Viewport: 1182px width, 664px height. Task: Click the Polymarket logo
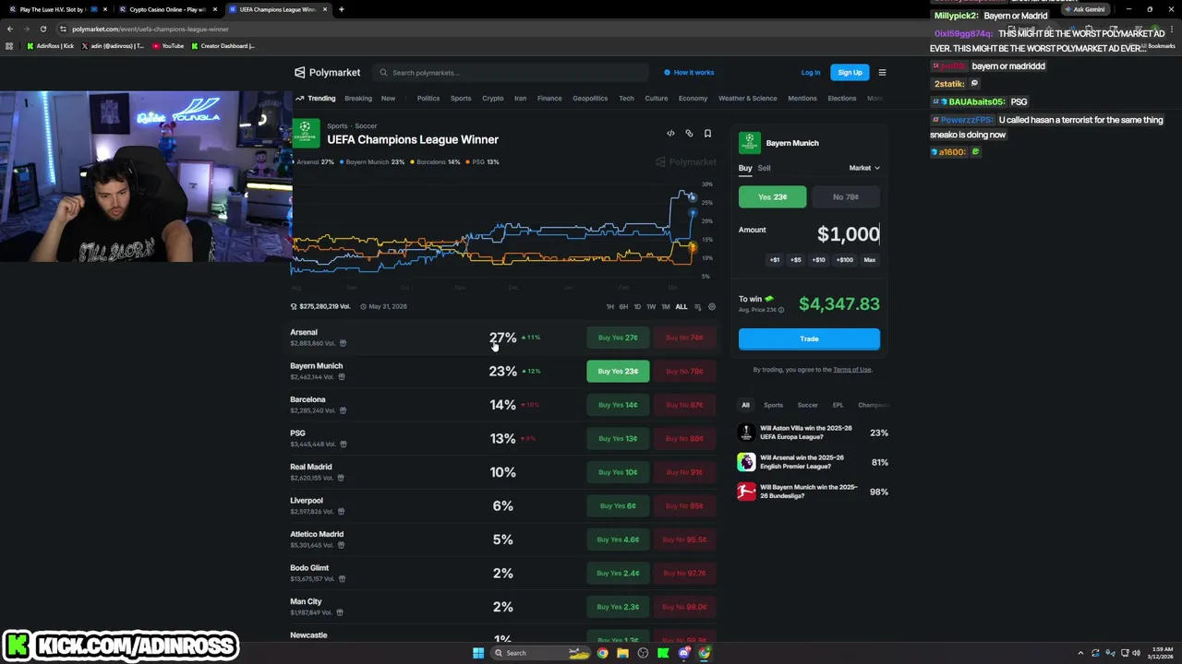(328, 73)
